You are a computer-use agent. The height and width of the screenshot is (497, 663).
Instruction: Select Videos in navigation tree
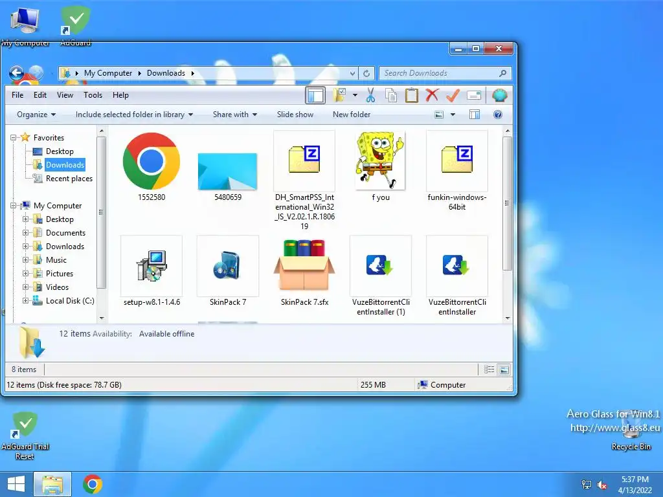pyautogui.click(x=57, y=287)
